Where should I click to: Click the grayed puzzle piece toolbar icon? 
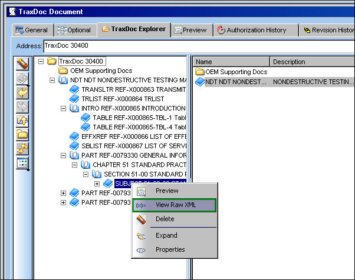point(22,79)
